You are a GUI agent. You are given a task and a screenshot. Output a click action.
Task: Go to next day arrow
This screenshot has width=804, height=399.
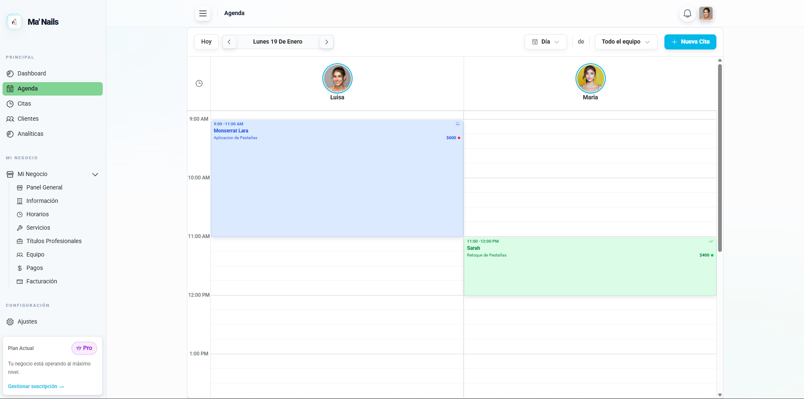pyautogui.click(x=327, y=42)
